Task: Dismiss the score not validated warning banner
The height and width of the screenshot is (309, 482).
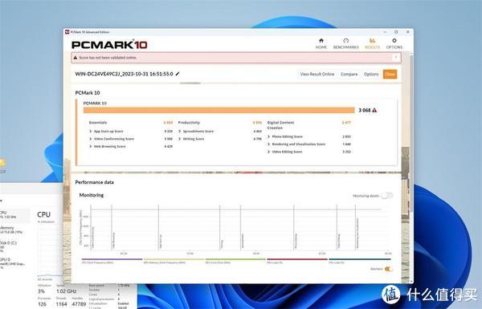Action: (395, 58)
